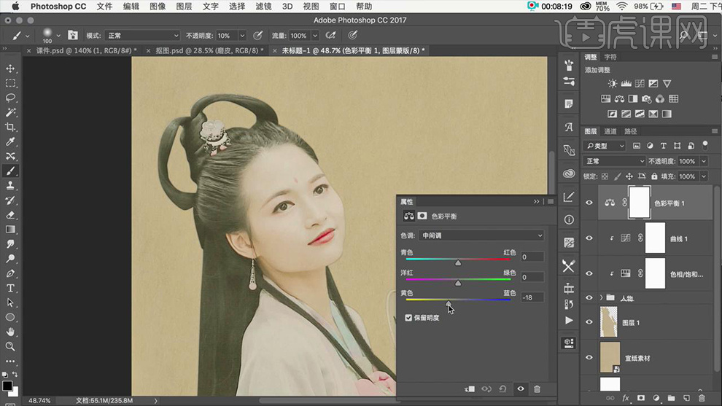The image size is (722, 406).
Task: Click the Magenta-Green slider handle
Action: 458,283
